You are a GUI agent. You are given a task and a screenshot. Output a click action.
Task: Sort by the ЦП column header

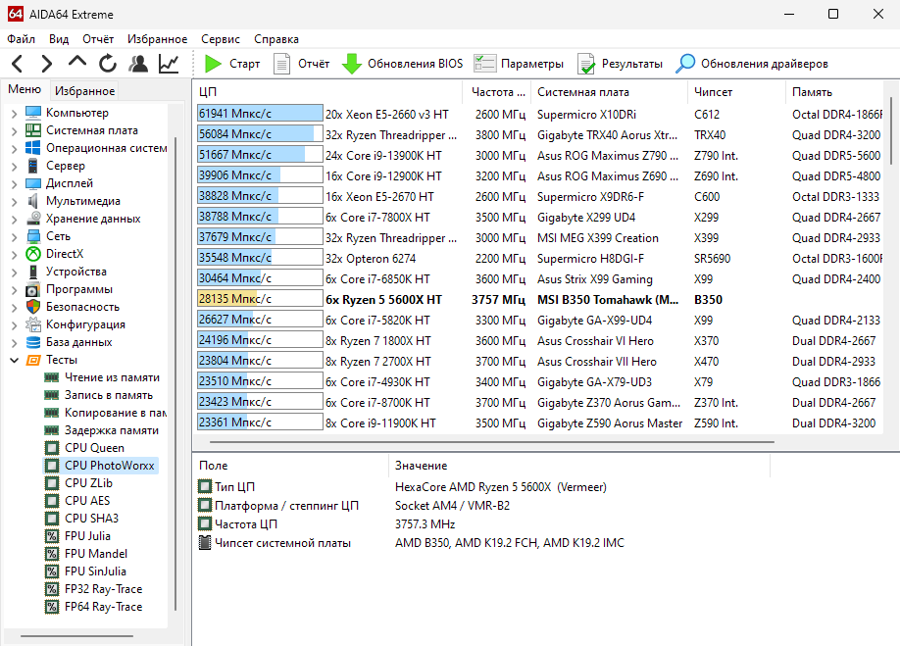click(327, 92)
